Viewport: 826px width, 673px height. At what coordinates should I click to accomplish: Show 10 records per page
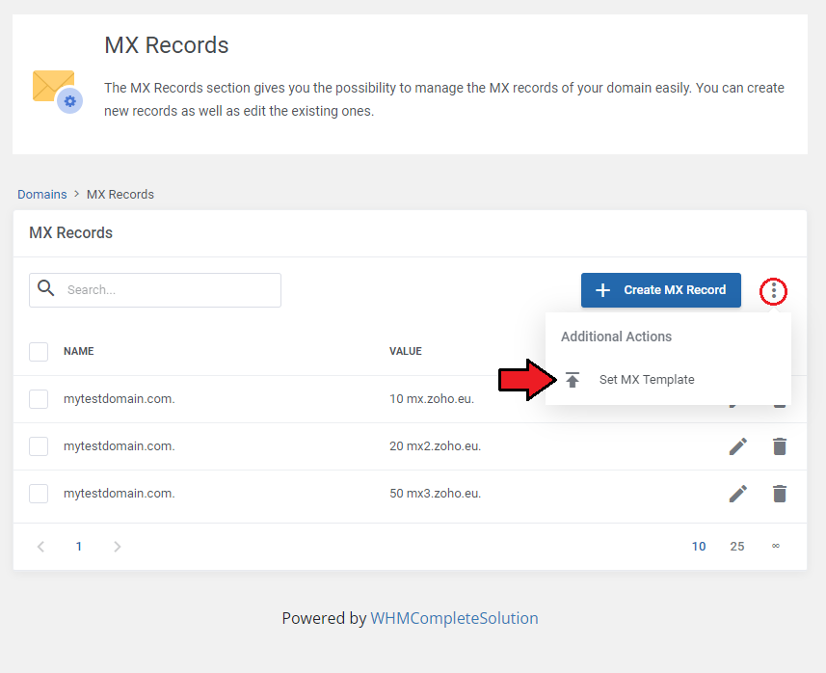699,547
